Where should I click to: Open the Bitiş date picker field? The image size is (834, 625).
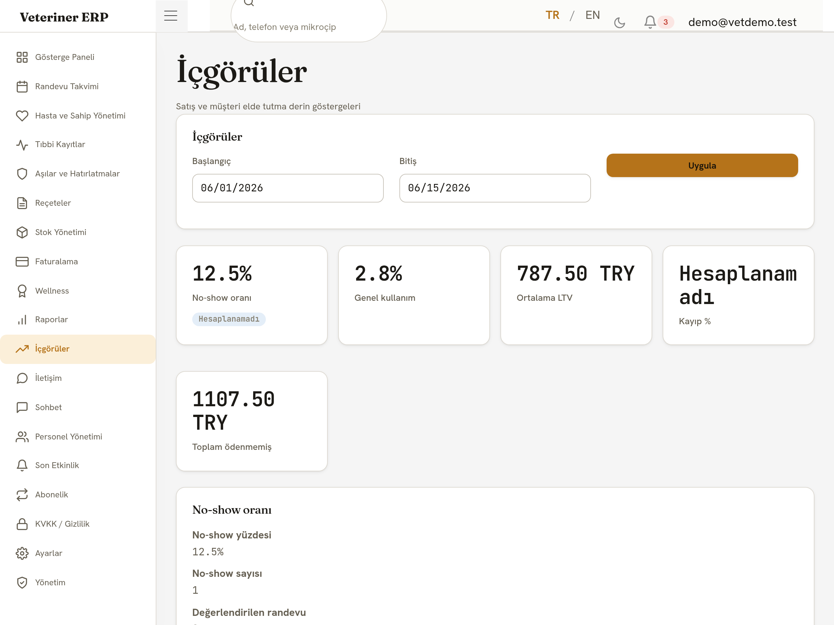click(x=495, y=188)
